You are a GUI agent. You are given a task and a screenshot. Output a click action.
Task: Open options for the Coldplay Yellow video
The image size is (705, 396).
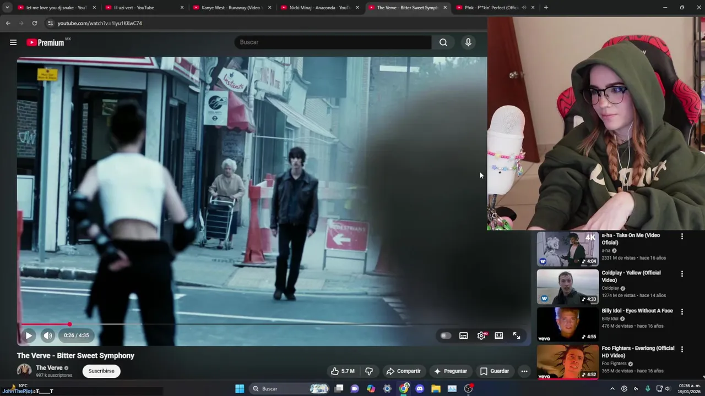(x=682, y=274)
